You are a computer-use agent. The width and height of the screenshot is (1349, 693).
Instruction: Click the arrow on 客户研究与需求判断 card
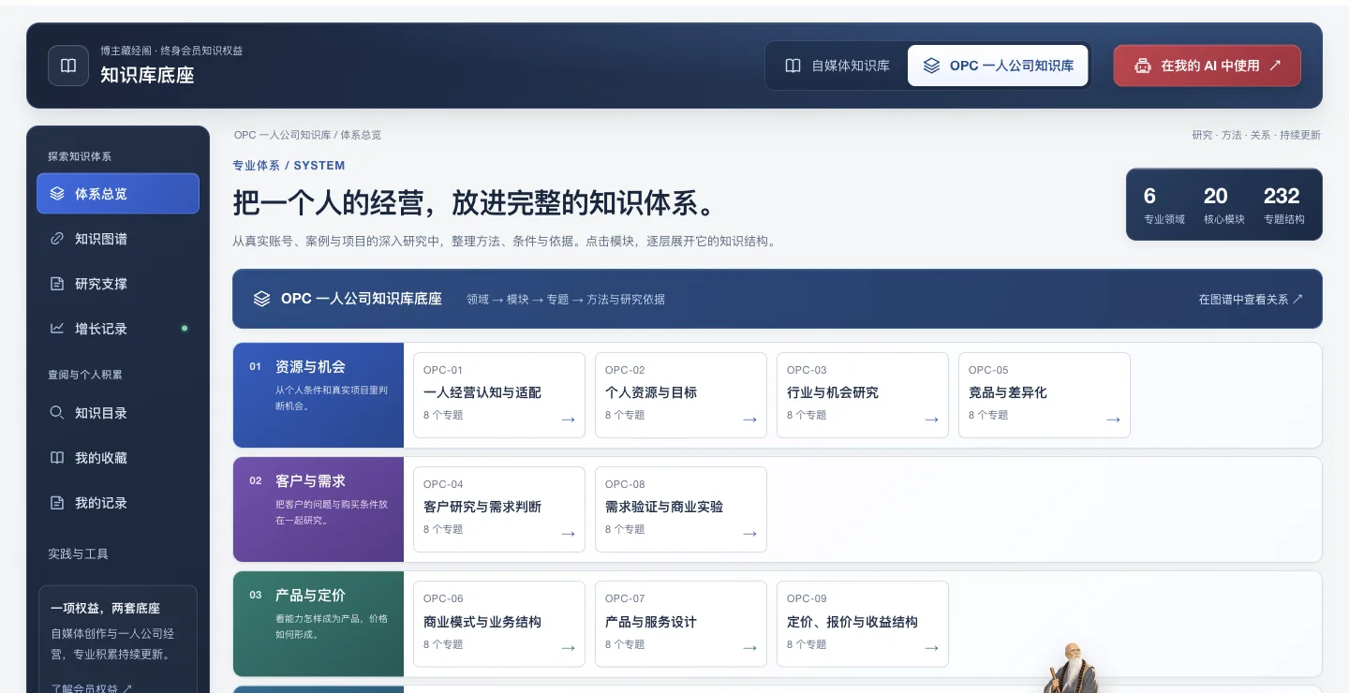pyautogui.click(x=568, y=534)
